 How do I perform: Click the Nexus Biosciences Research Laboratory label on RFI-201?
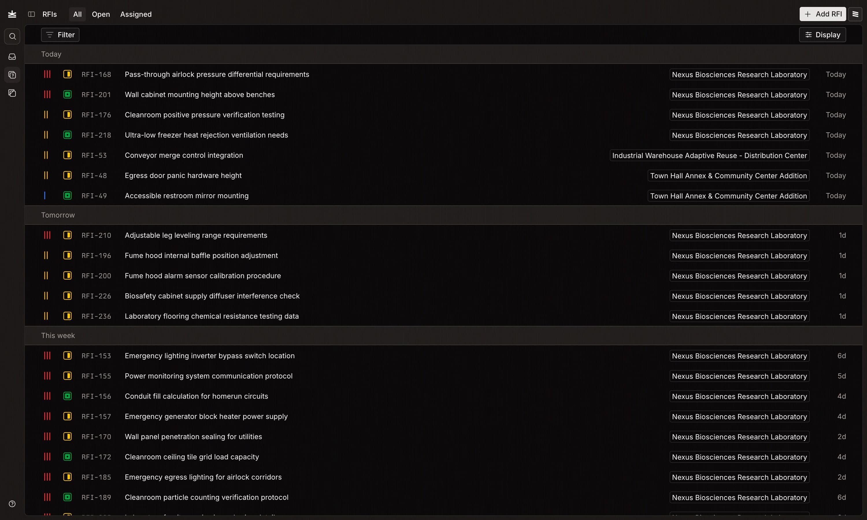coord(740,94)
